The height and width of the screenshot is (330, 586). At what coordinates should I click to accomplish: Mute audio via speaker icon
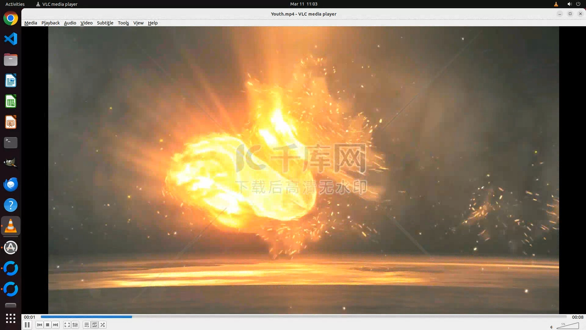click(x=552, y=327)
